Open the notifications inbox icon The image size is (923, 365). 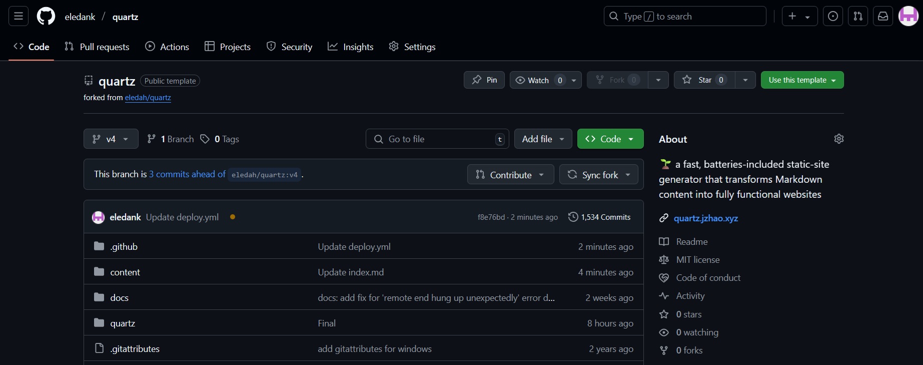click(x=883, y=17)
